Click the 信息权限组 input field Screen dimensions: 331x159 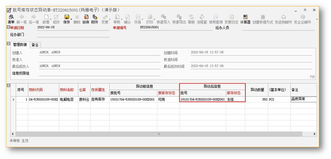100,74
